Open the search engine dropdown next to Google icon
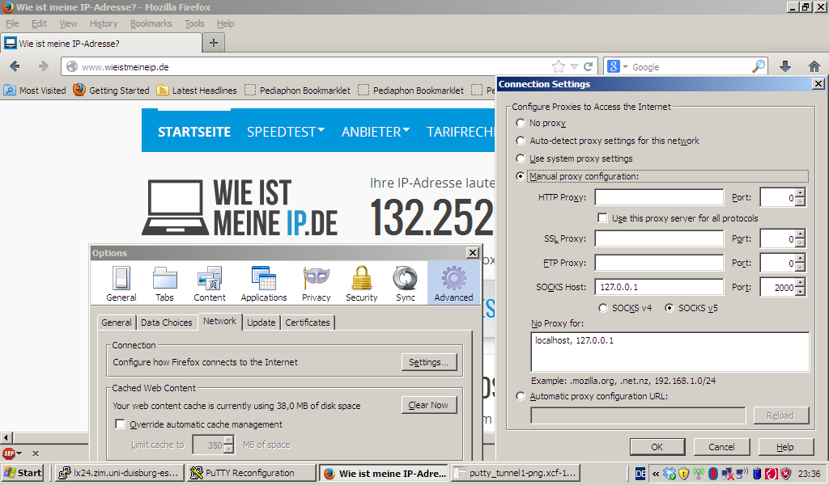829x485 pixels. pos(626,67)
